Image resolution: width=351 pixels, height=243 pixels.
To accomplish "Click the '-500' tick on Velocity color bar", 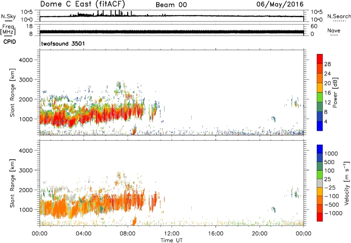I will pyautogui.click(x=332, y=204).
